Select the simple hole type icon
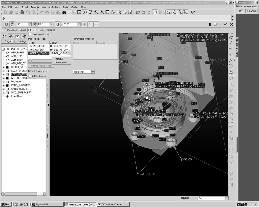The image size is (259, 207). (6, 24)
